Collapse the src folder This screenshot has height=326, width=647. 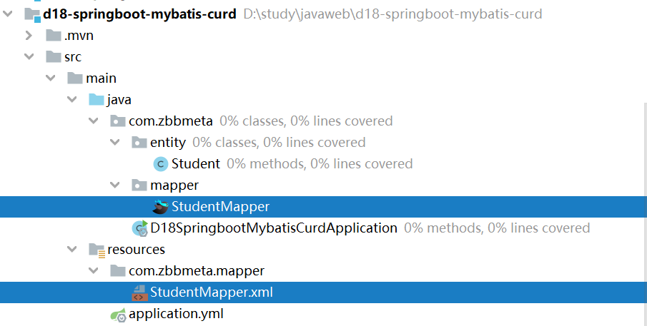pos(29,57)
